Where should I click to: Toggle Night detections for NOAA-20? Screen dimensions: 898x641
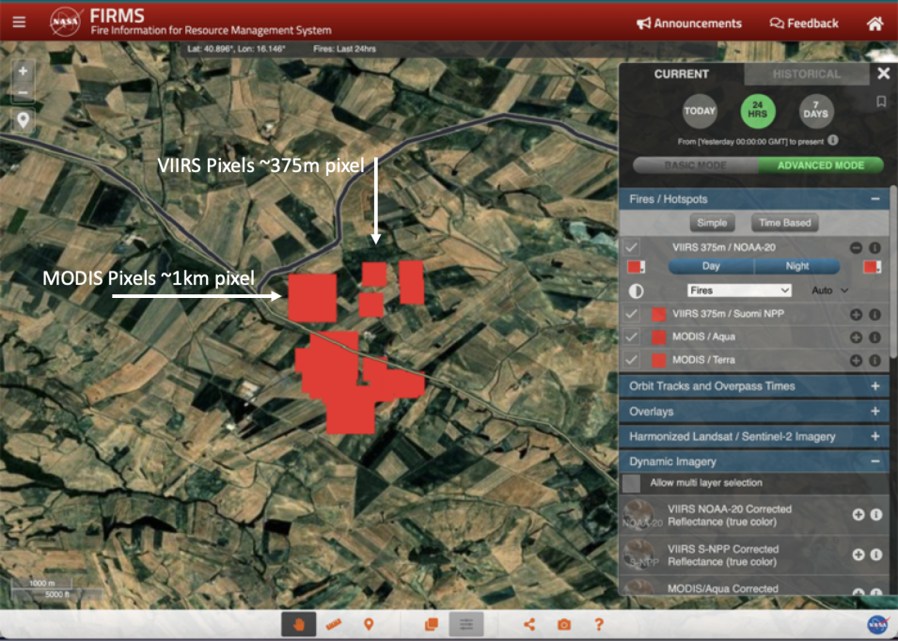[x=797, y=266]
